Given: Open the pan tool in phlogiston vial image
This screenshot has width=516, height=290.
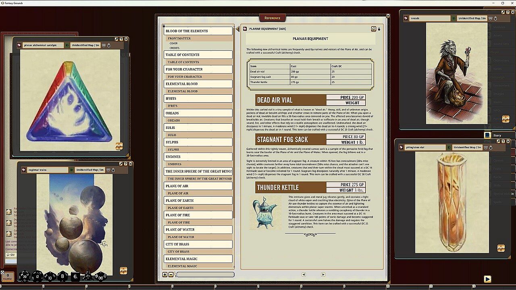Looking at the screenshot, I should tap(501, 248).
